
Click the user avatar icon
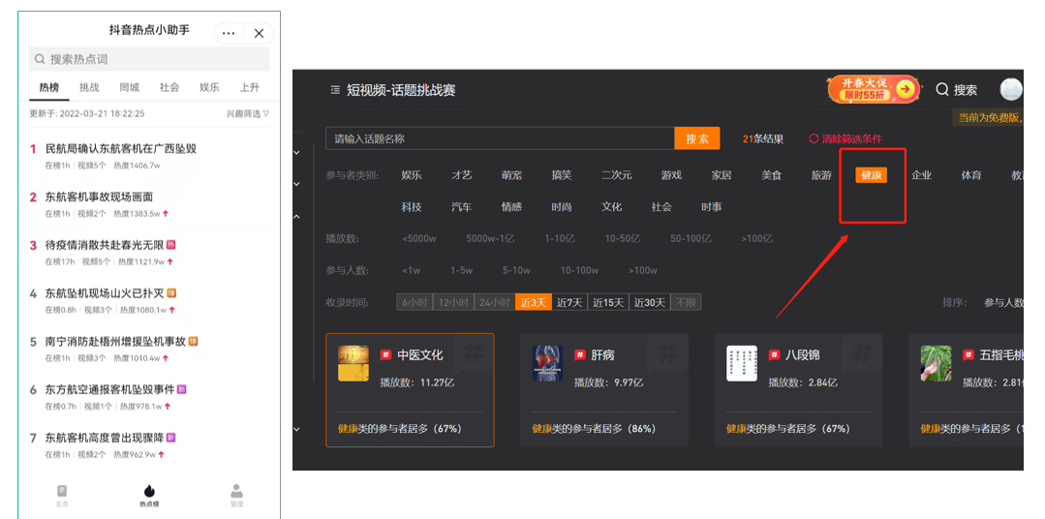pos(1010,89)
